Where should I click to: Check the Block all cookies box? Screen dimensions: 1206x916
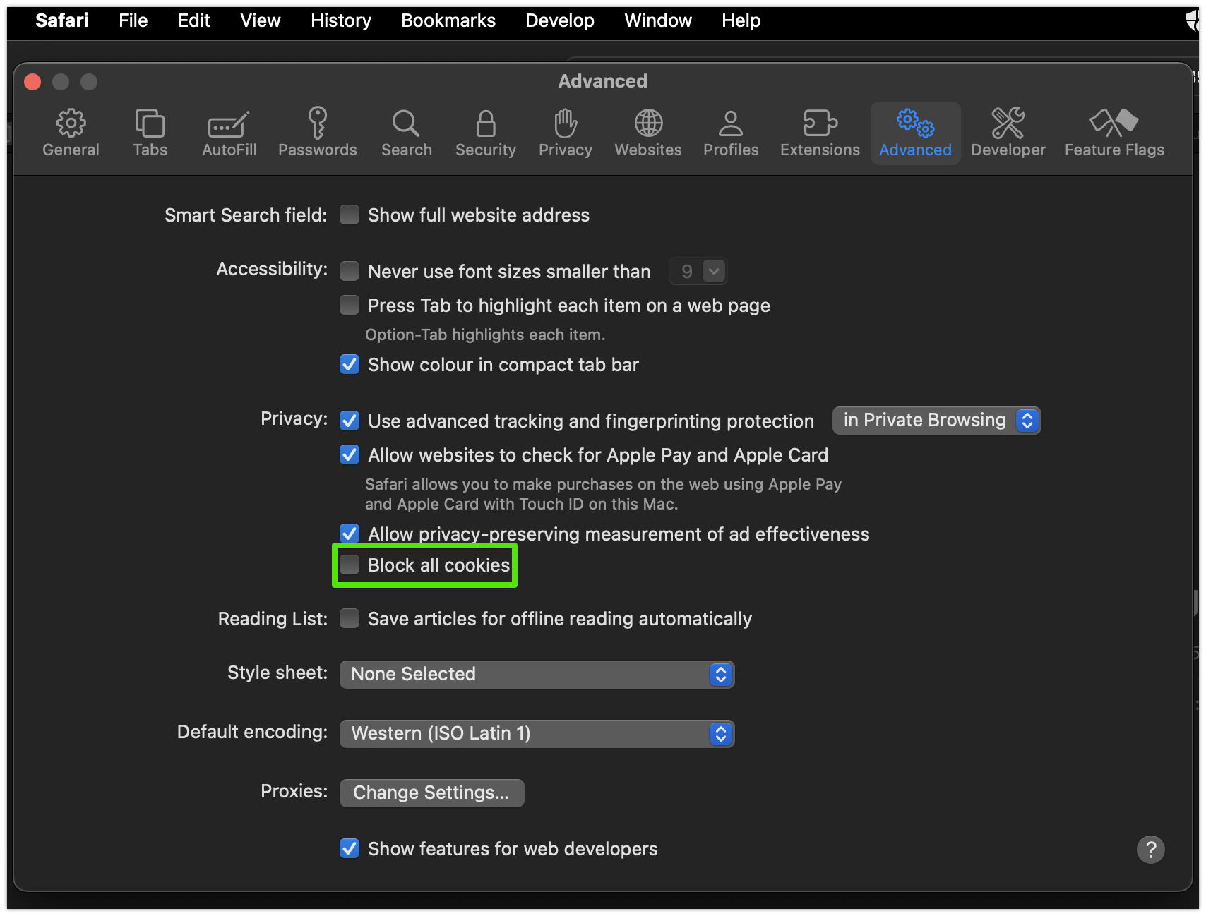pyautogui.click(x=350, y=565)
